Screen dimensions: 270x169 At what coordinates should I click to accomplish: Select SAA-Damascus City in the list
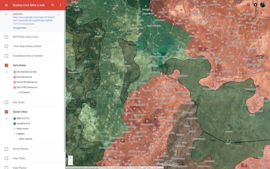(26, 72)
